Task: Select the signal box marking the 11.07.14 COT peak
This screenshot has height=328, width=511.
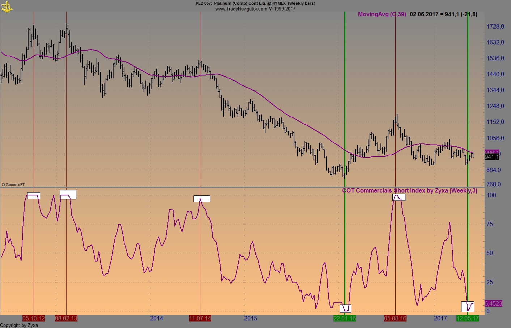Action: [x=201, y=198]
